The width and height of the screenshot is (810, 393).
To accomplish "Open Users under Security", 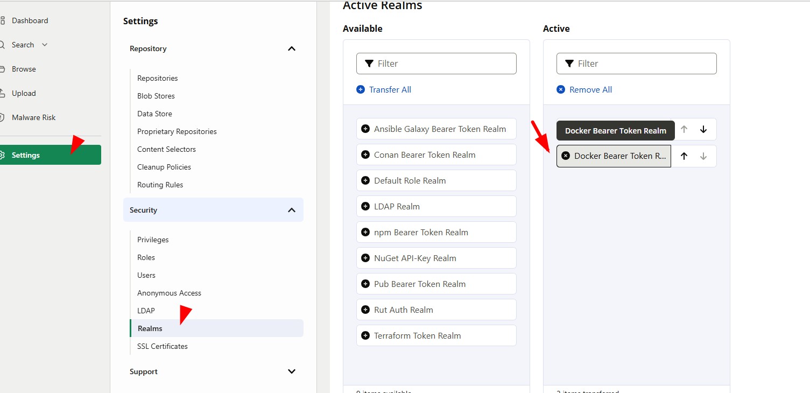I will [146, 275].
